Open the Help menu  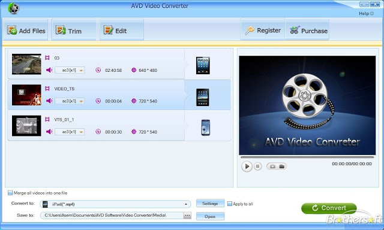pyautogui.click(x=366, y=14)
